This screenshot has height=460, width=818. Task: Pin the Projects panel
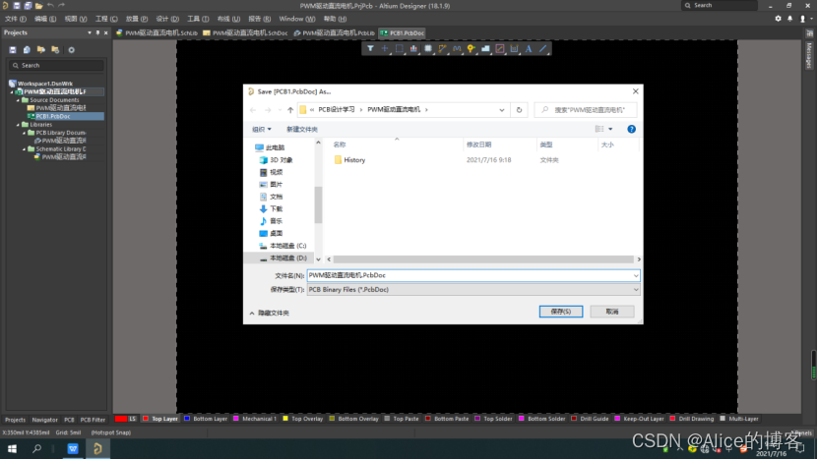click(x=97, y=32)
